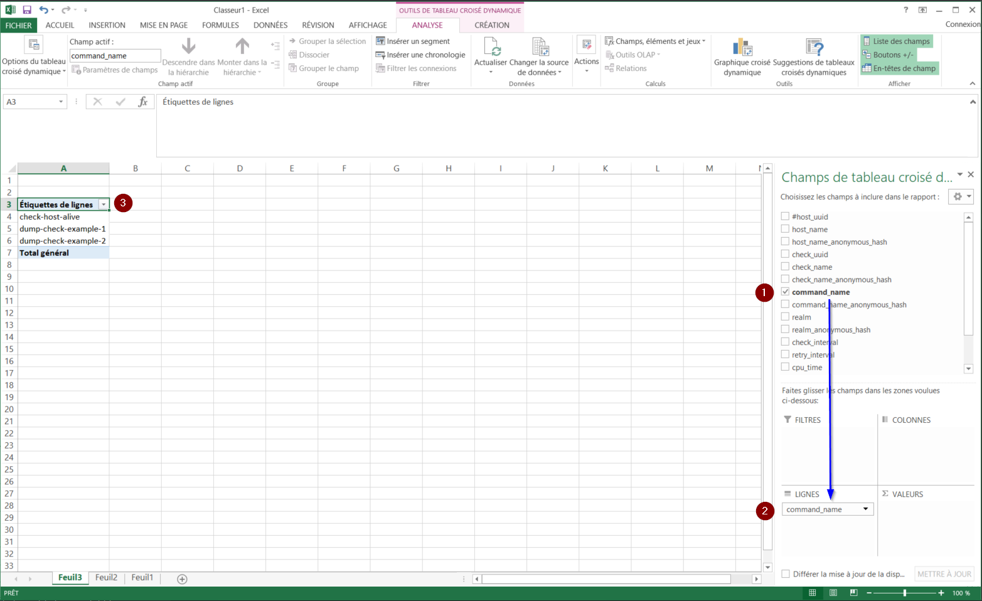982x601 pixels.
Task: Switch to the CRÉATION ribbon tab
Action: (x=491, y=25)
